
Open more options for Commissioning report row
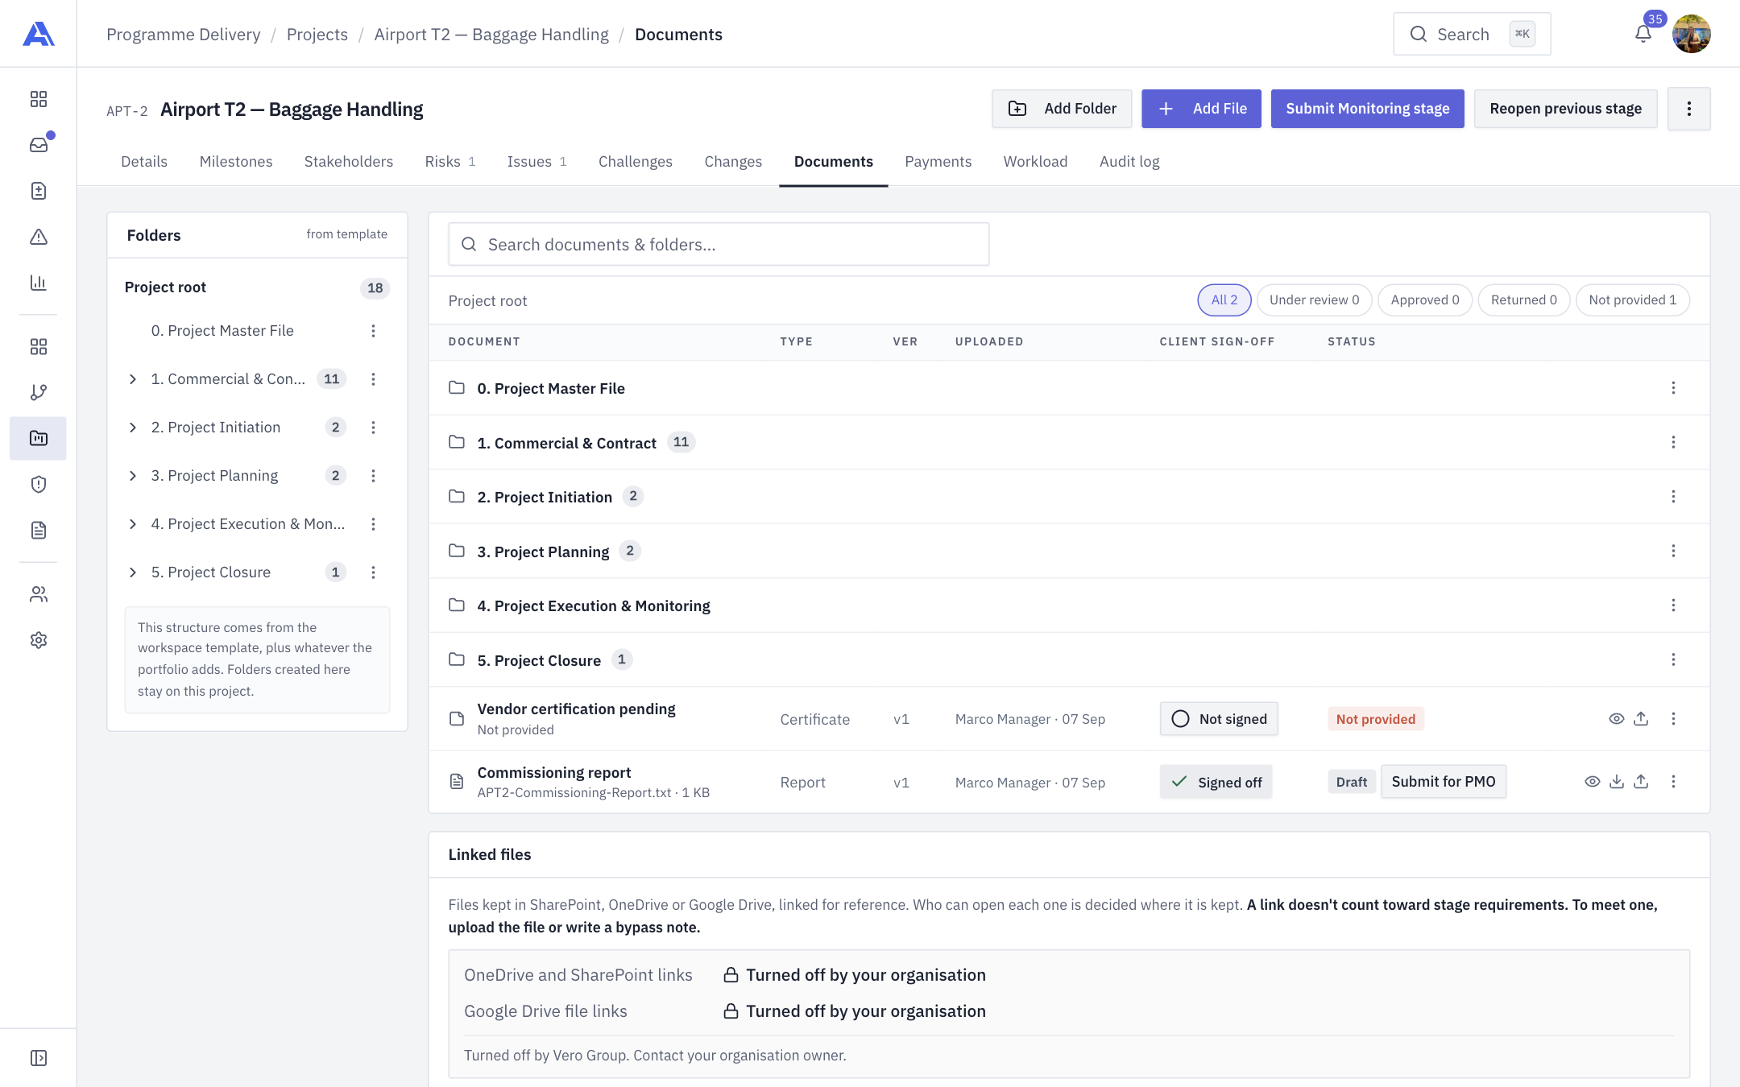[x=1673, y=782]
